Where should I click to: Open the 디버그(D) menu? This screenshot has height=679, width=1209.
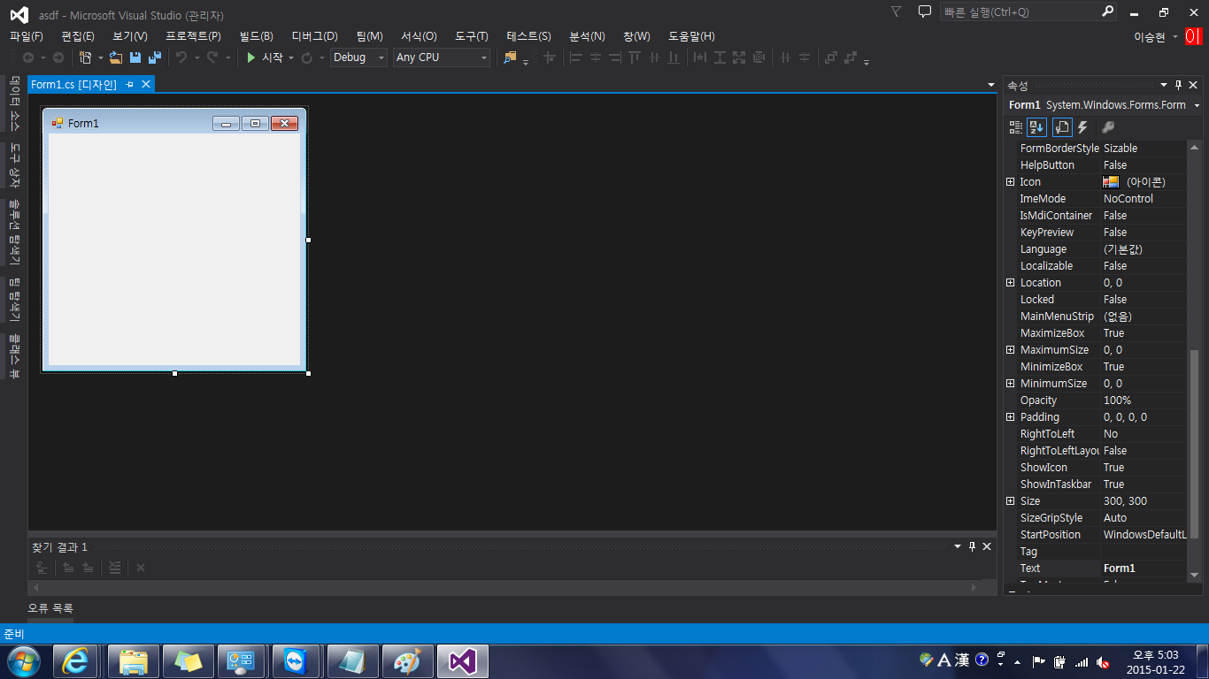pyautogui.click(x=314, y=36)
